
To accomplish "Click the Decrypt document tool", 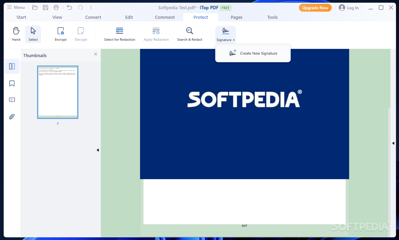I will click(81, 34).
